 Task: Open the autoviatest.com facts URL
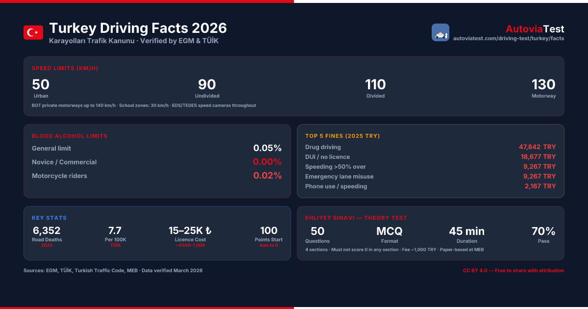(509, 38)
